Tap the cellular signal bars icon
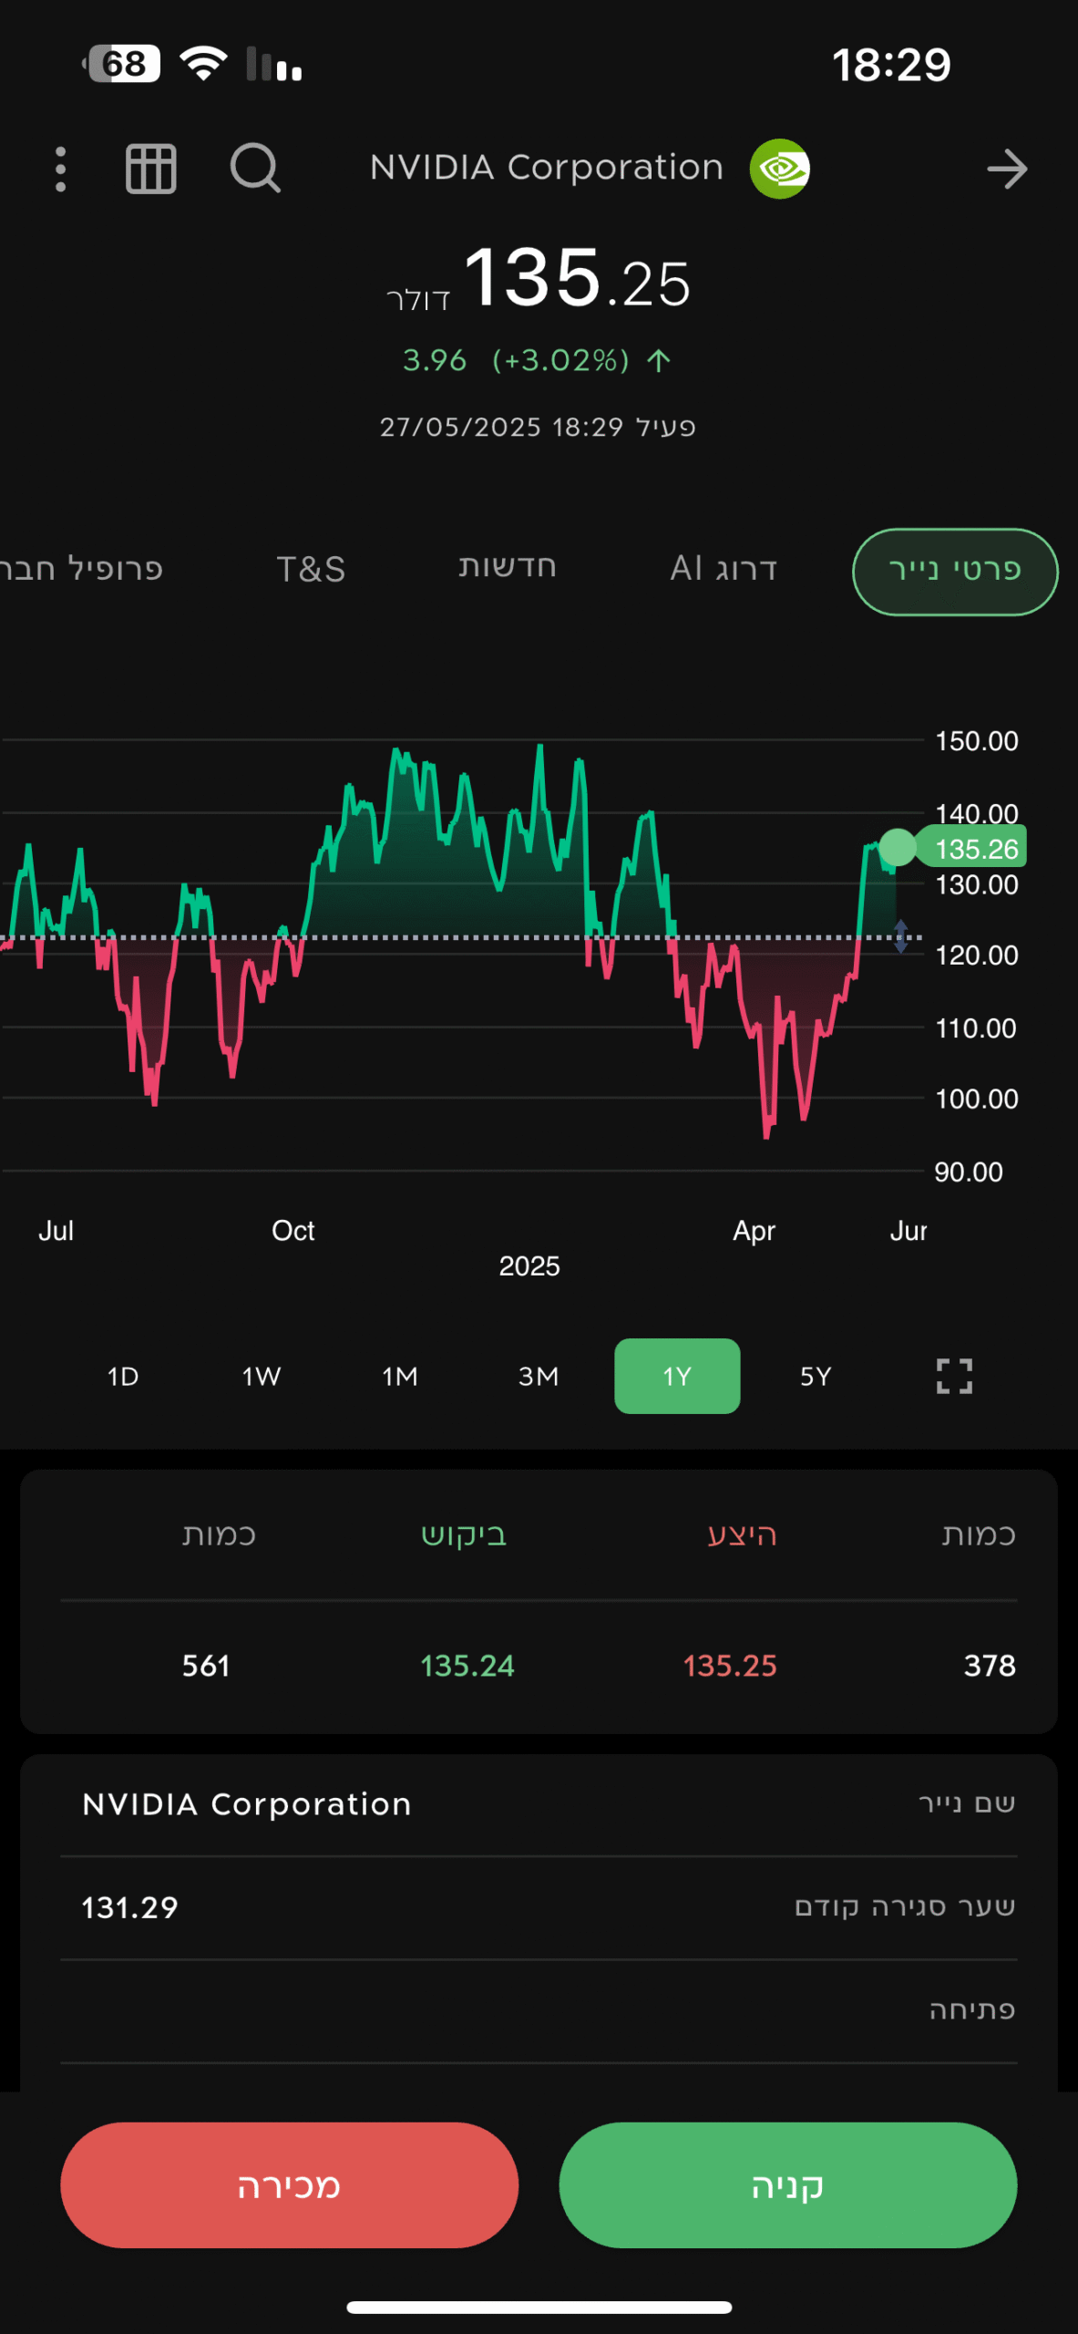Screen dimensions: 1078x2334 pos(273,64)
